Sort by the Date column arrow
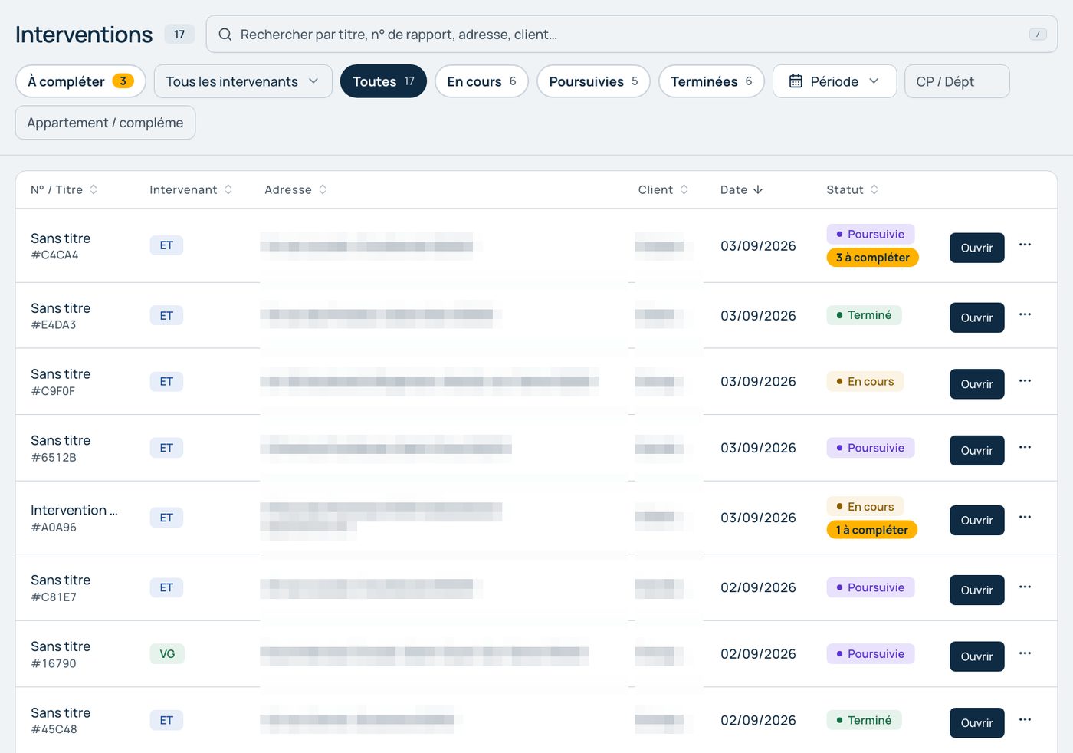The height and width of the screenshot is (753, 1073). click(x=758, y=189)
